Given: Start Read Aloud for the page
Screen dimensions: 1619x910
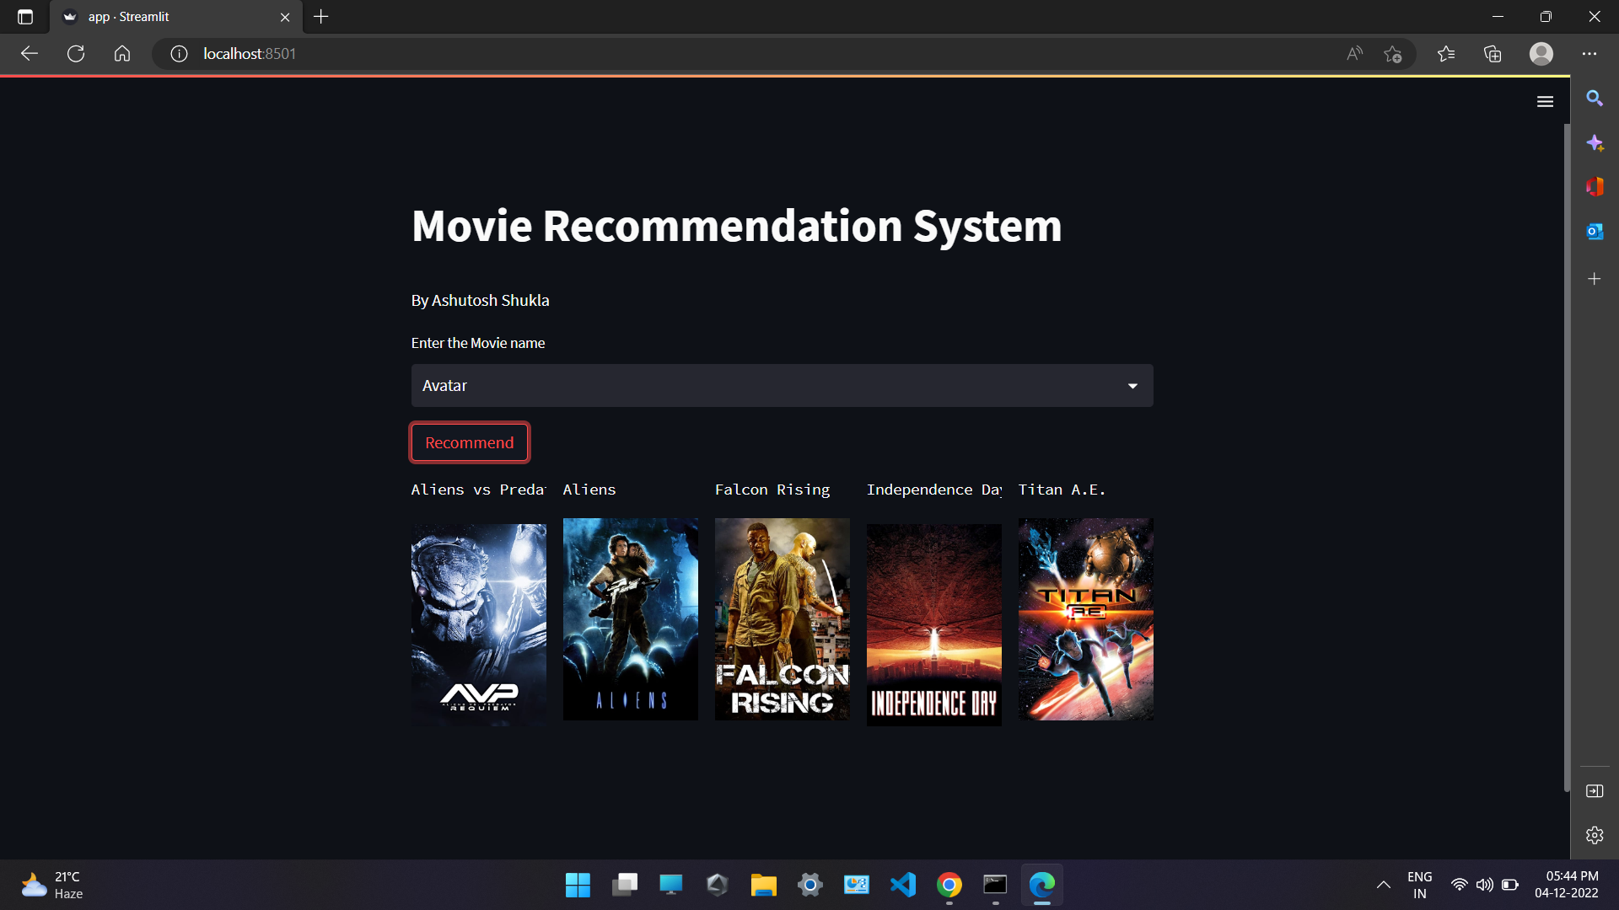Looking at the screenshot, I should coord(1354,53).
